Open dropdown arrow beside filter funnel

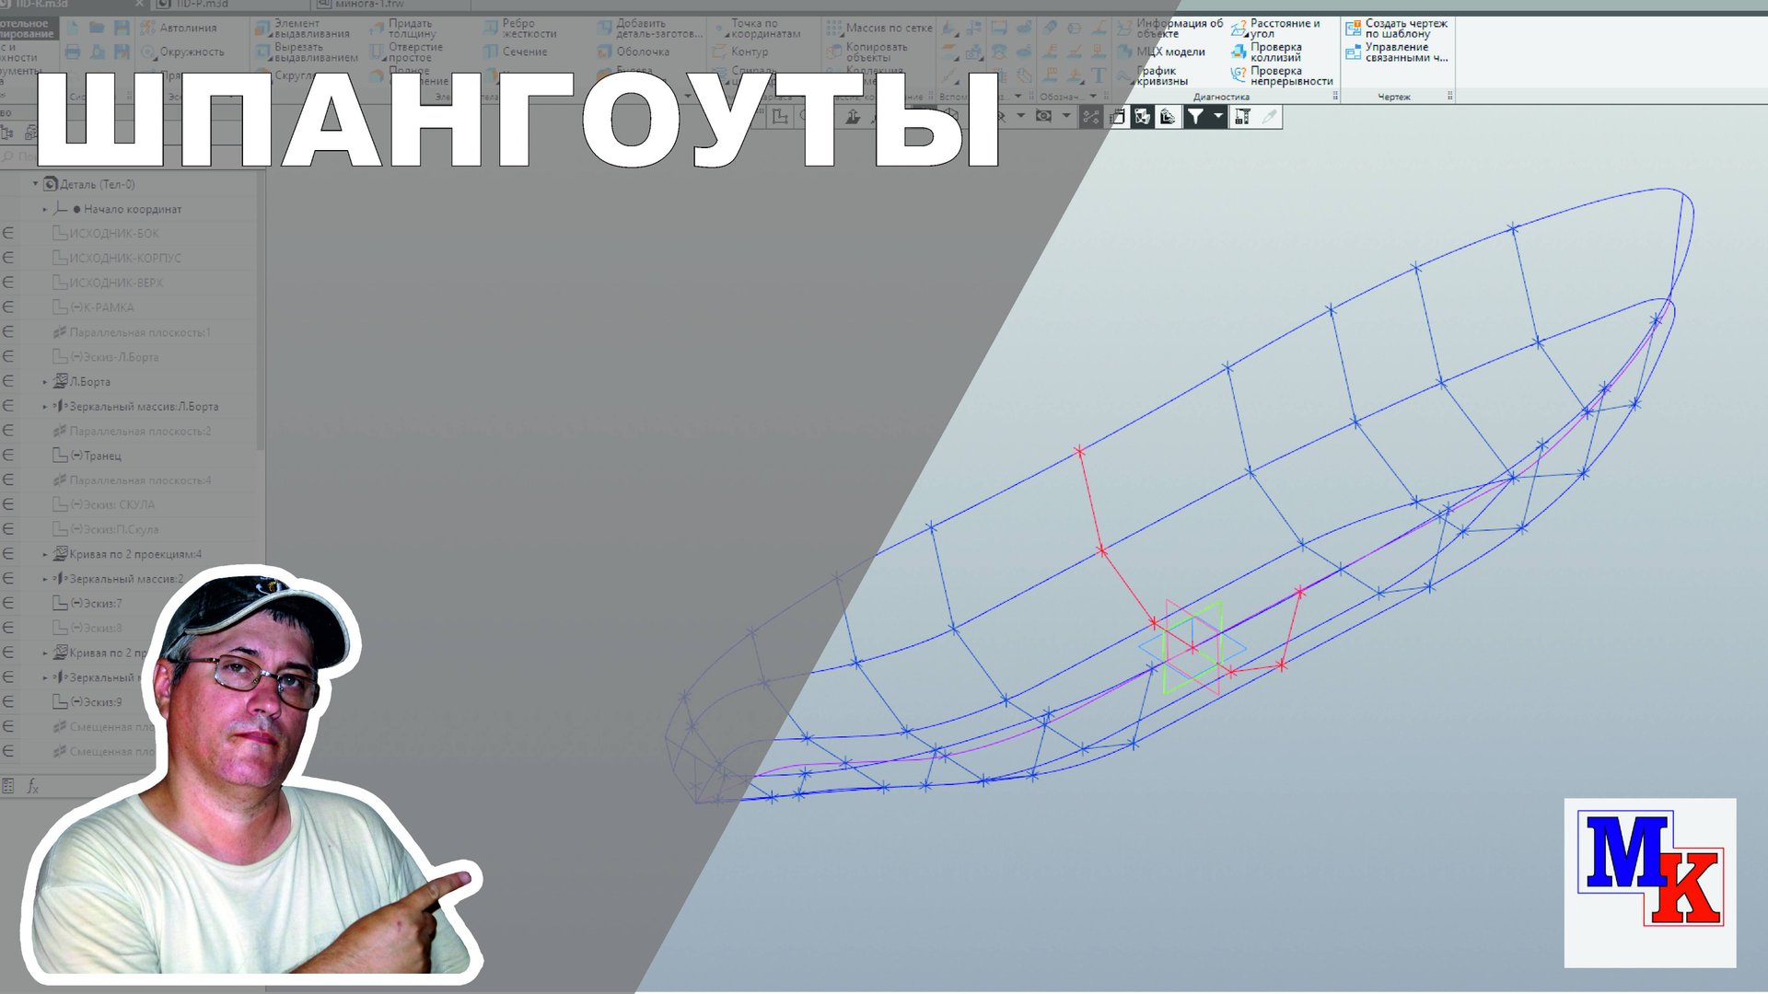1217,116
